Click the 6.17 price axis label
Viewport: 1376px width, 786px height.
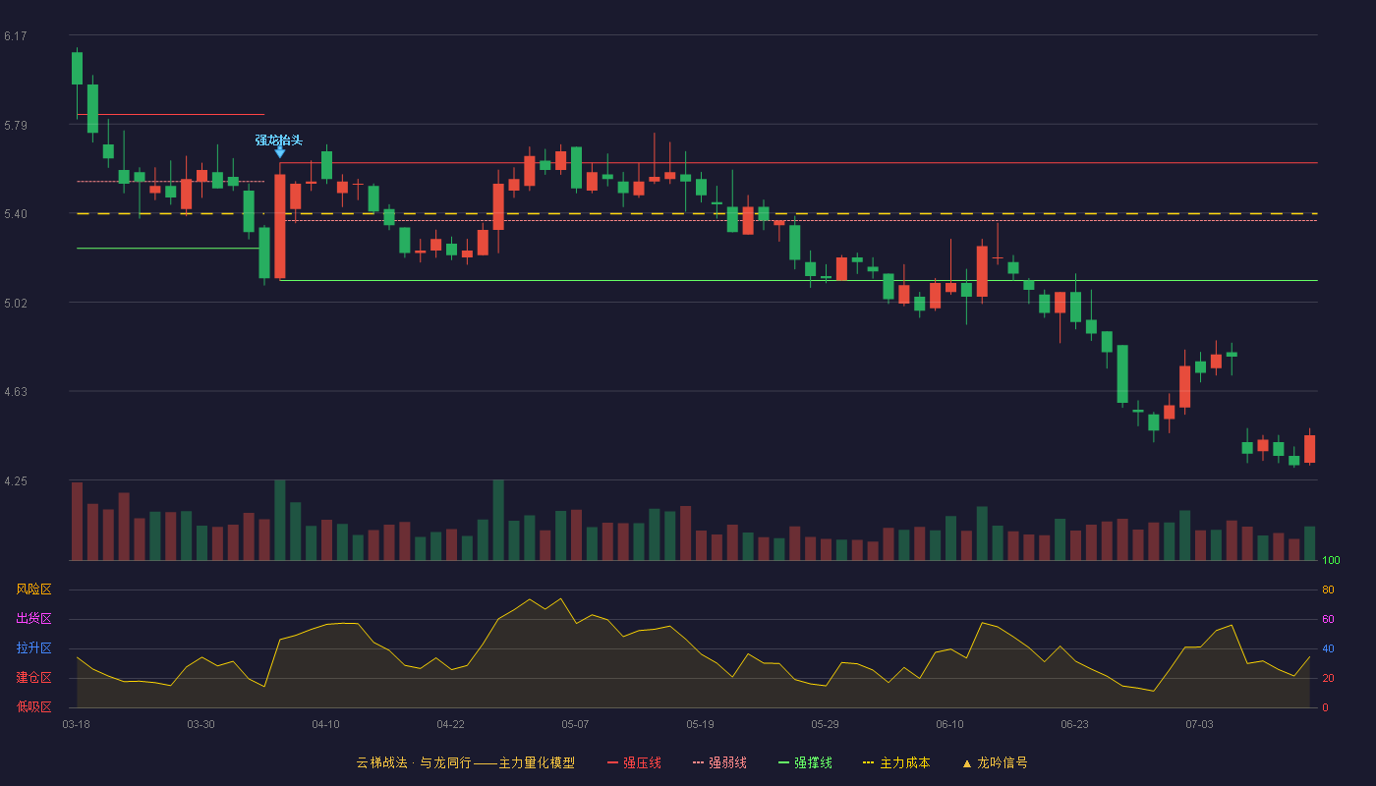(x=16, y=36)
